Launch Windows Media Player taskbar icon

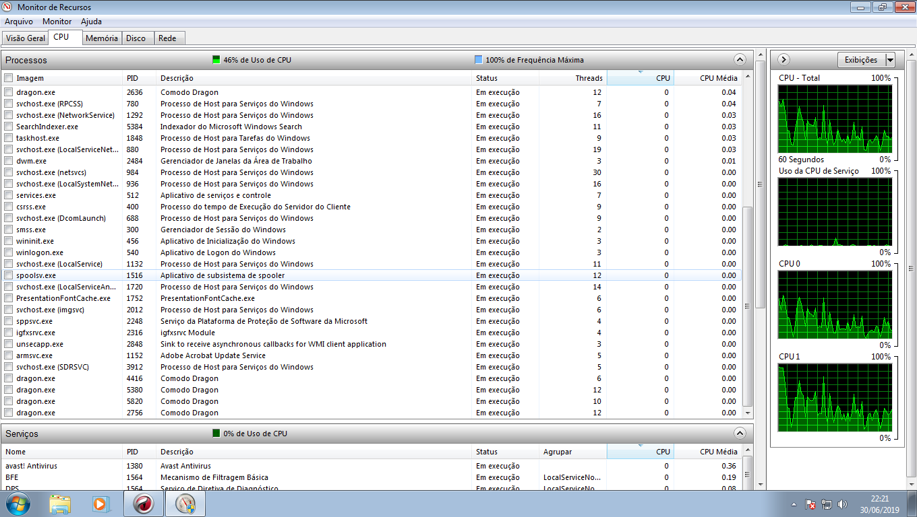pyautogui.click(x=100, y=504)
